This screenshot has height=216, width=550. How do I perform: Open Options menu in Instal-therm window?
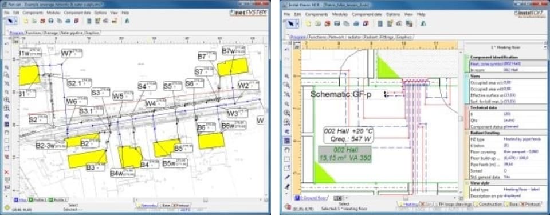[x=393, y=14]
